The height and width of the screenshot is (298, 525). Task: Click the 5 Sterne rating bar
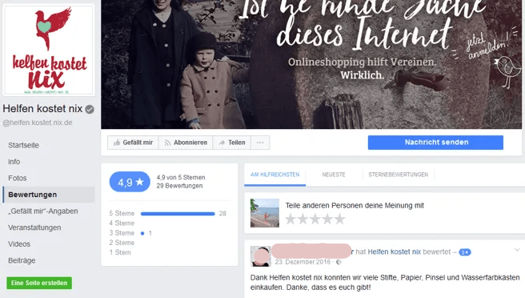(178, 214)
